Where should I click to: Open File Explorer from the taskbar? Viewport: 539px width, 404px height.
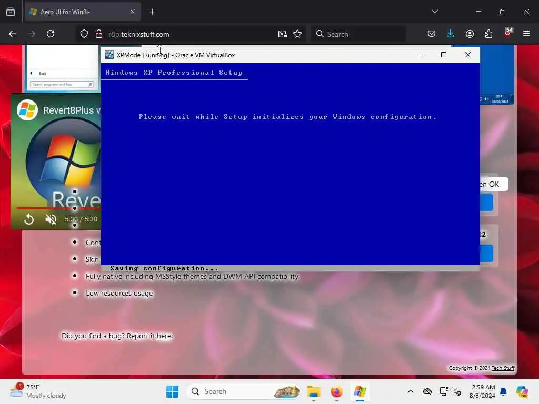(x=314, y=391)
